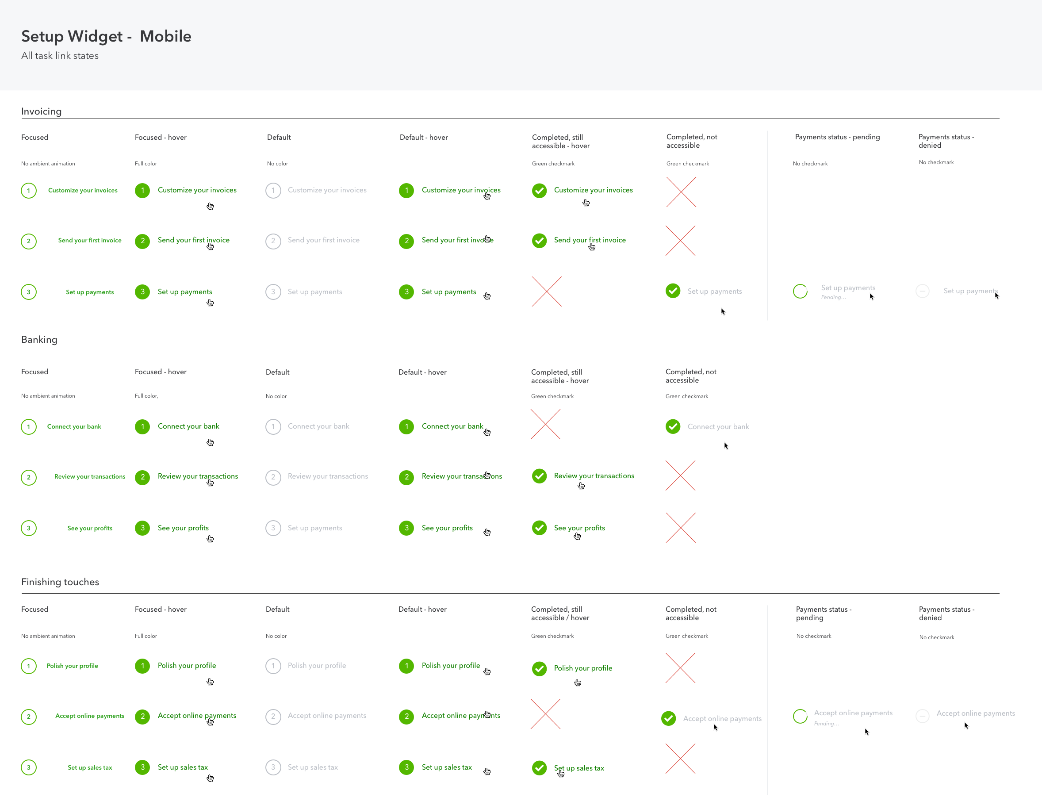Click gray step 2 circle beside Default Accept online payments
1042x809 pixels.
[x=273, y=716]
